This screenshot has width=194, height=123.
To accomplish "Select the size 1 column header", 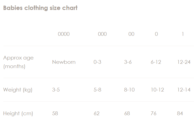I will [183, 34].
